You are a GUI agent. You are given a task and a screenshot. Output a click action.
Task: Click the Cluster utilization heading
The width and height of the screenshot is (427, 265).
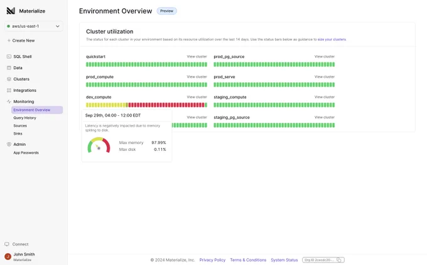click(110, 31)
